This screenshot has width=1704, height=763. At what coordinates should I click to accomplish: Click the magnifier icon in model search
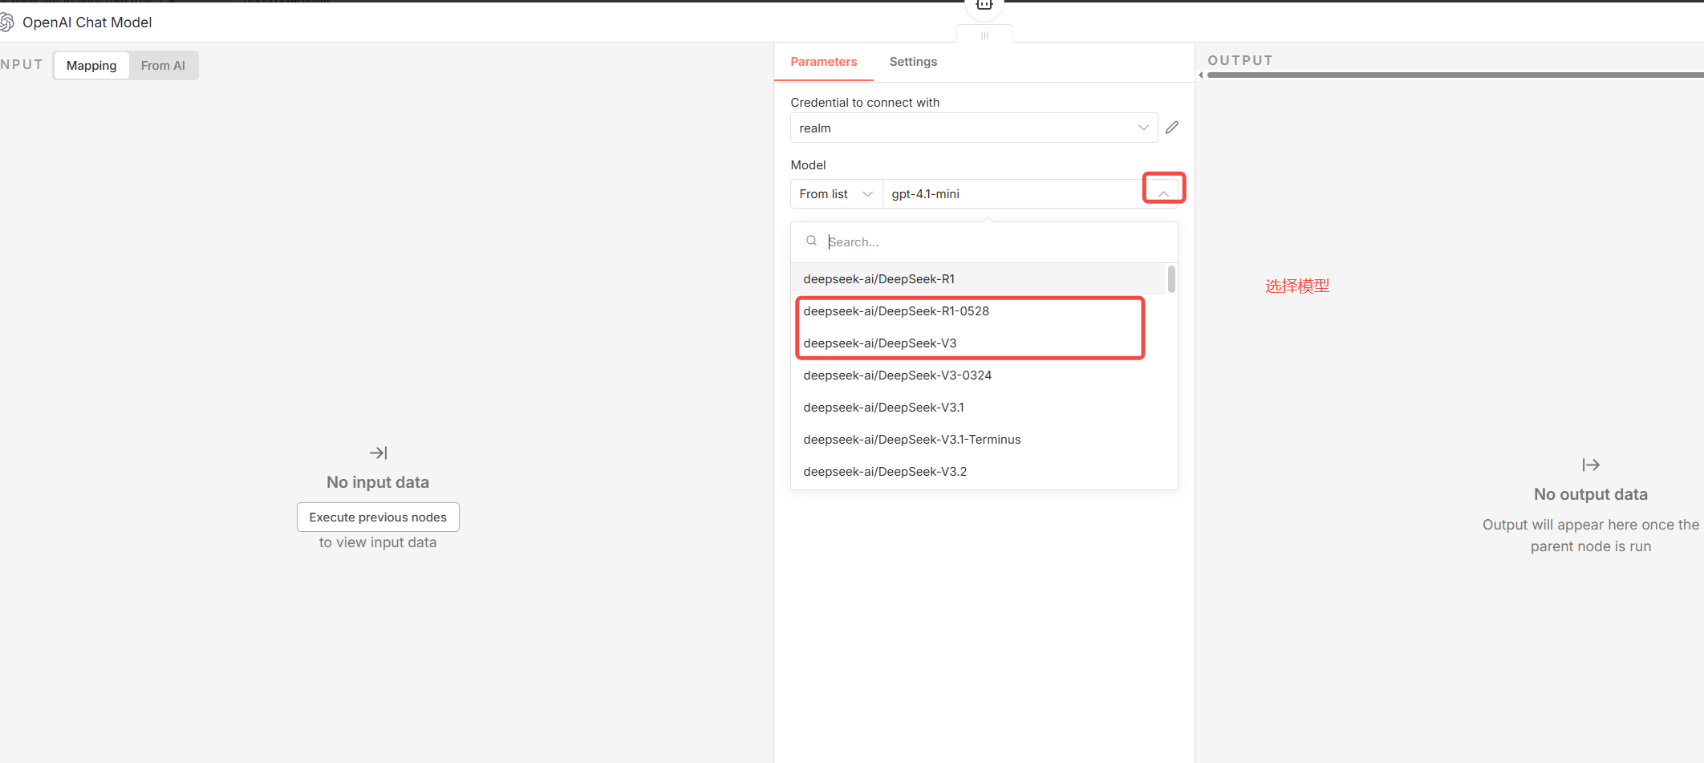click(812, 241)
